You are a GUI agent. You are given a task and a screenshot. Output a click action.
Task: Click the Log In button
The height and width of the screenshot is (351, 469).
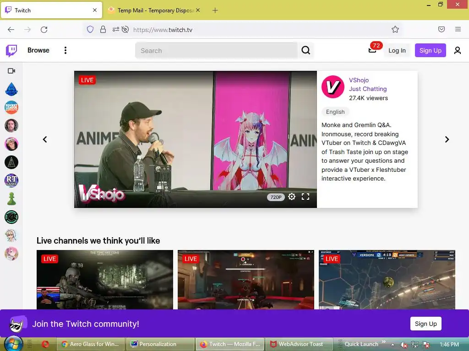[x=397, y=50]
